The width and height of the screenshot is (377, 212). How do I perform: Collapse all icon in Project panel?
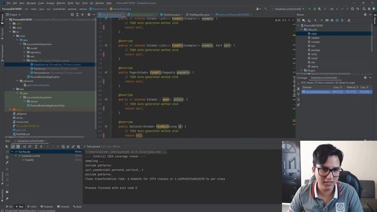point(82,15)
